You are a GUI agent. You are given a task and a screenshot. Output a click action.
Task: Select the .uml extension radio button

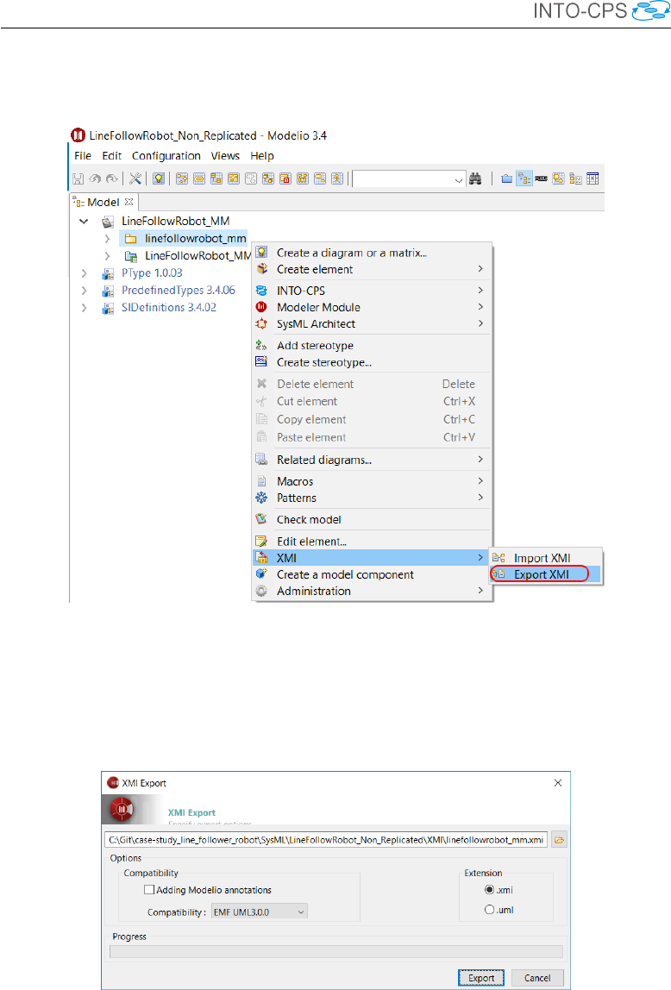[489, 910]
